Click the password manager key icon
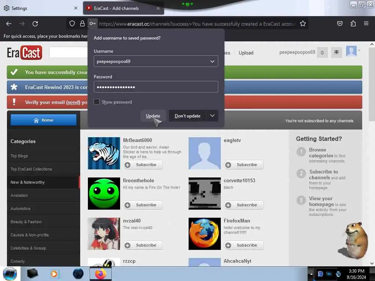Viewport: 375px width, 281px height. 93,24
